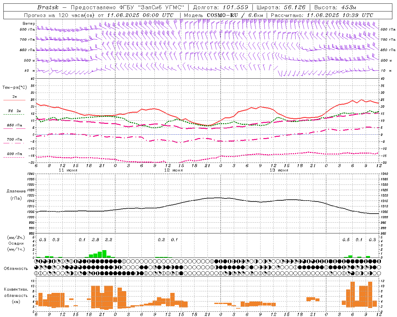397x317 pixels.
Task: Select the (мм/3ч.) unit label
Action: click(x=16, y=237)
